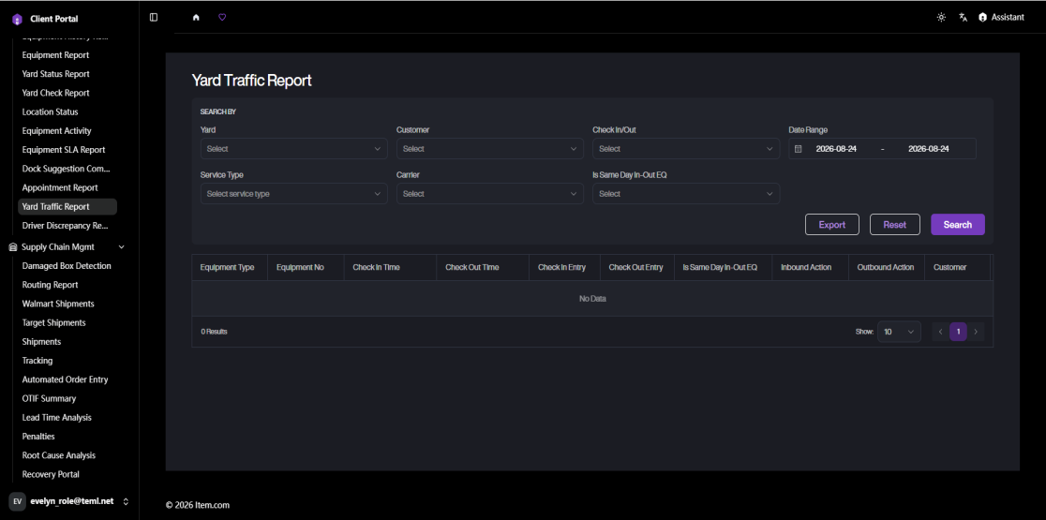1046x520 pixels.
Task: Expand the Is Same Day In-Out EQ dropdown
Action: pyautogui.click(x=686, y=194)
